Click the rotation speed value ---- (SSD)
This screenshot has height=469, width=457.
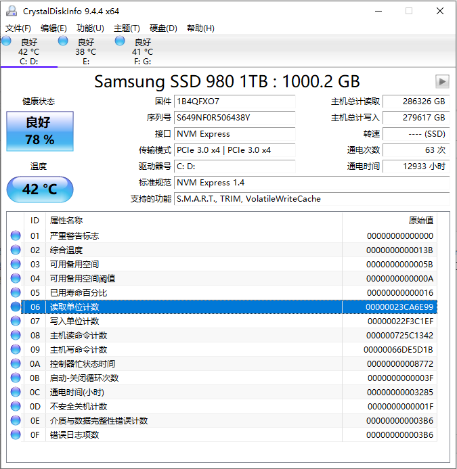point(416,134)
